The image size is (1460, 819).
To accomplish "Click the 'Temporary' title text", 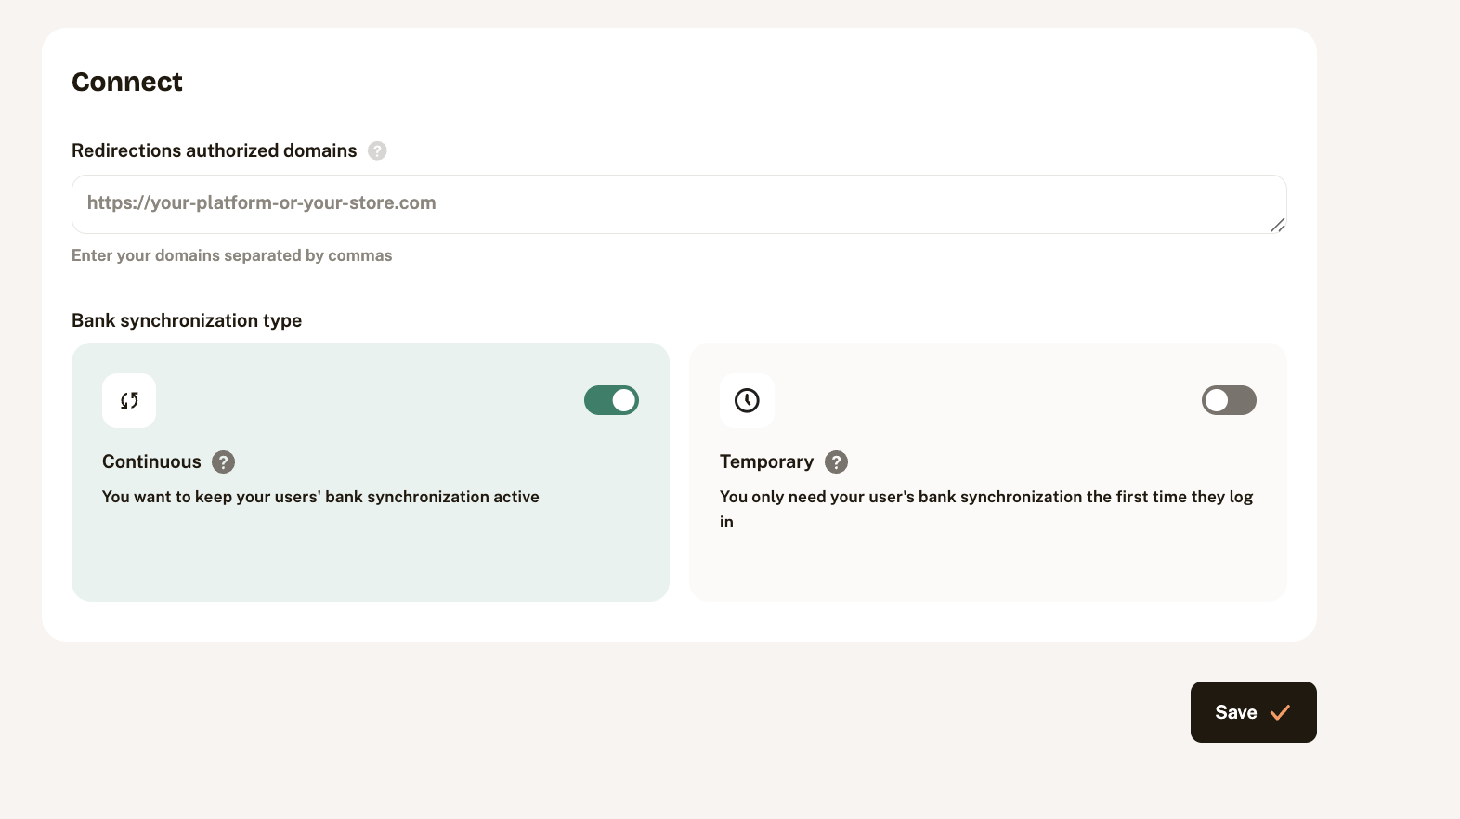I will pos(766,461).
